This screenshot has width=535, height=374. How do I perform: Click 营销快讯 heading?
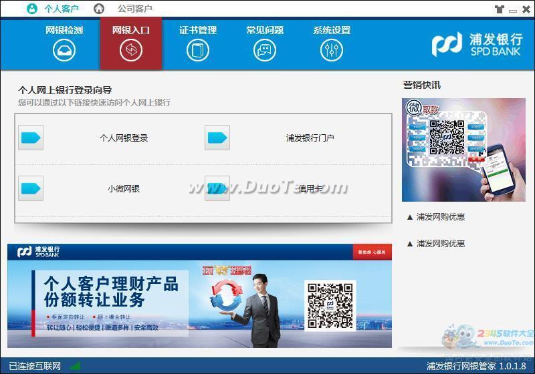[x=422, y=85]
